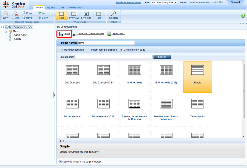Click the Kentico CMS Desk logo
Screen dimensions: 247x168
point(14,5)
